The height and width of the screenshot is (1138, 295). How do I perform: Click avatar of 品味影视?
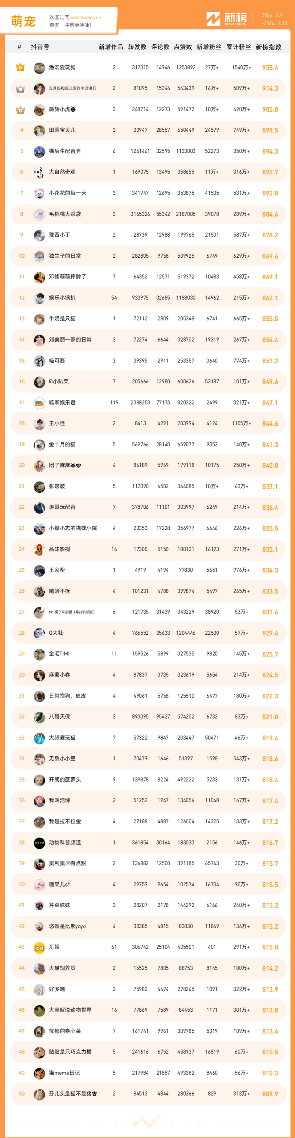pos(39,549)
